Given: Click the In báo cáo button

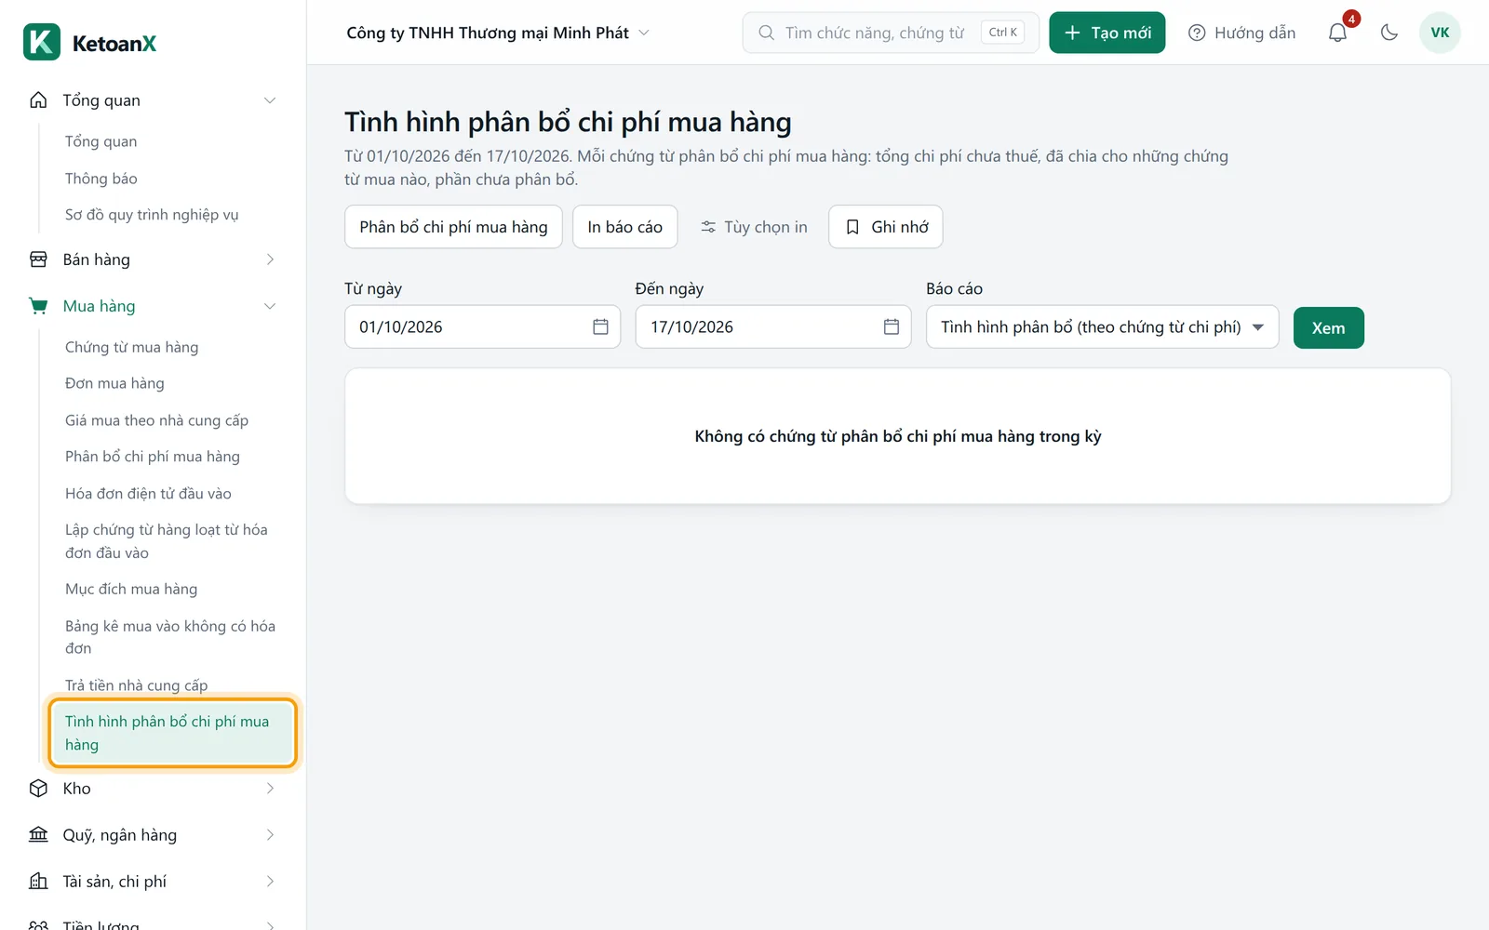Looking at the screenshot, I should pyautogui.click(x=624, y=227).
